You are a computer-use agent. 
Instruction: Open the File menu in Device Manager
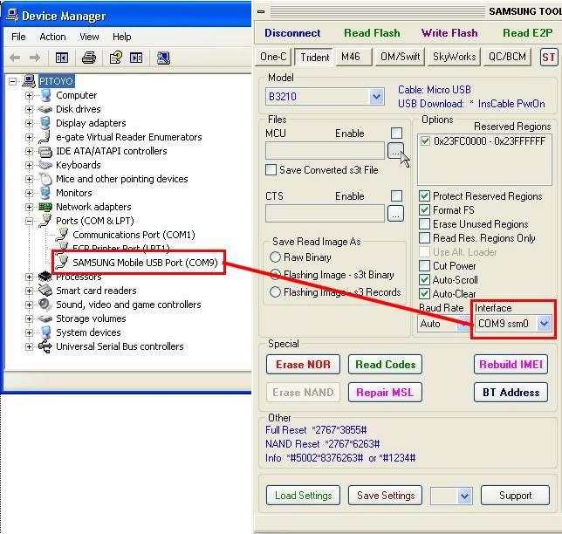pyautogui.click(x=18, y=37)
